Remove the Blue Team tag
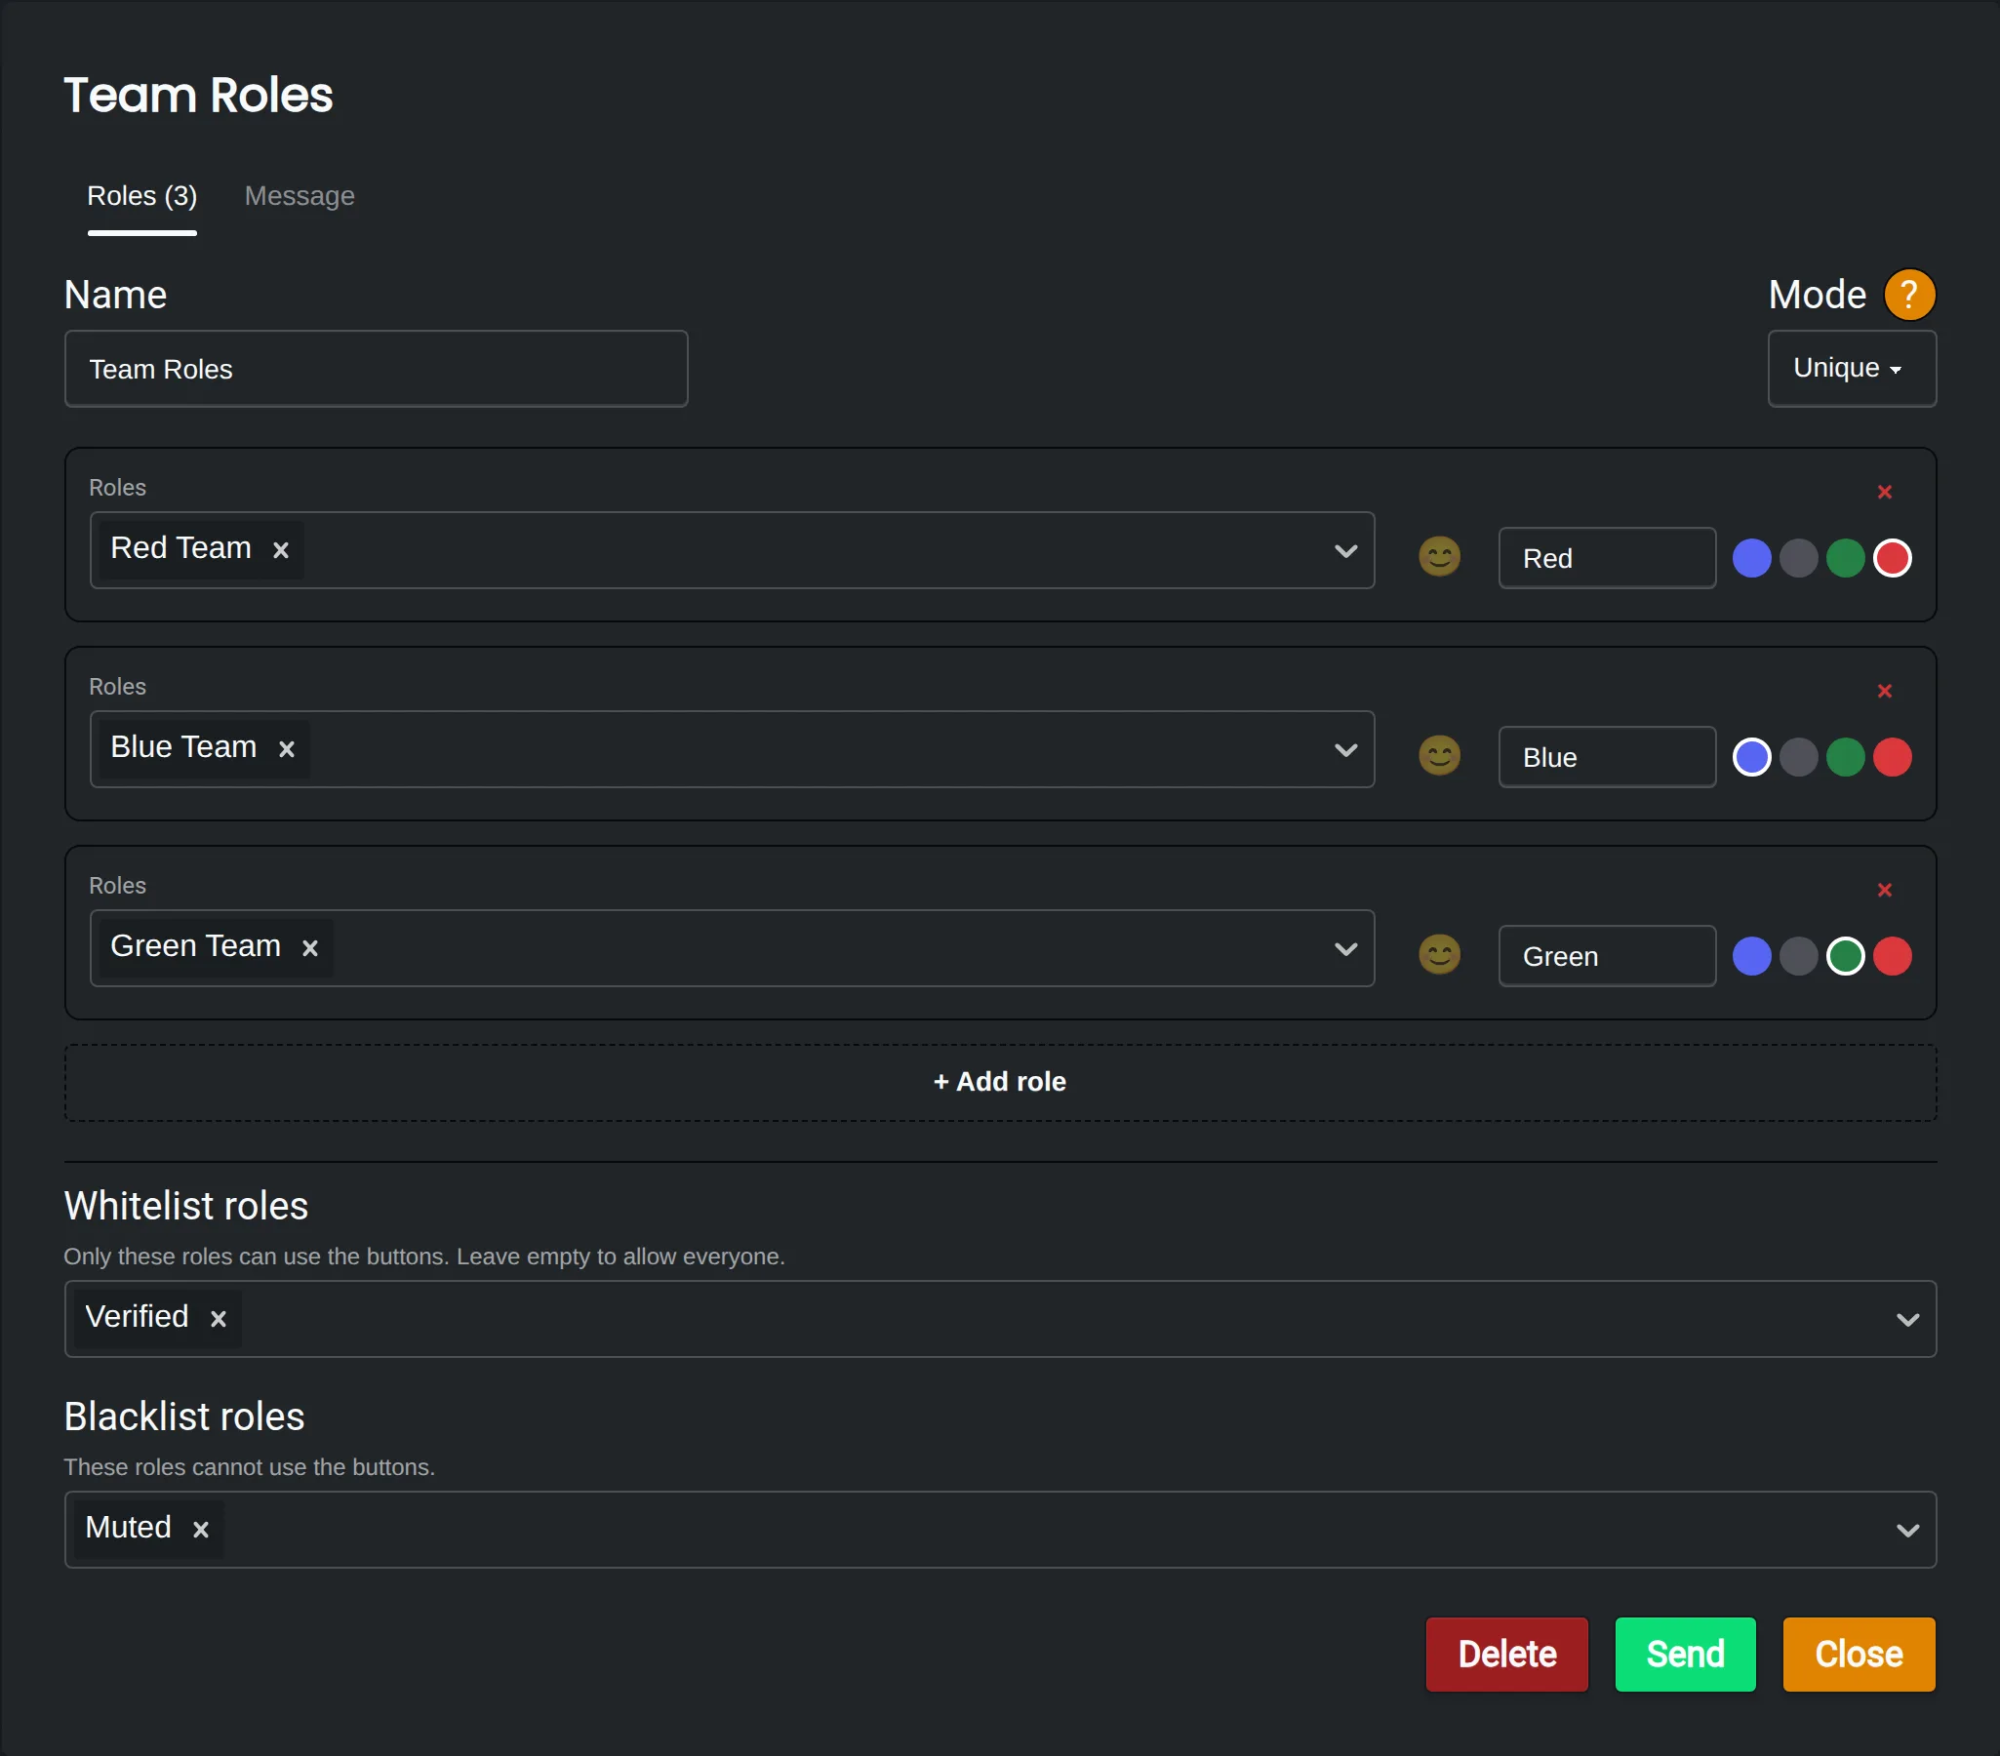2000x1756 pixels. point(287,748)
